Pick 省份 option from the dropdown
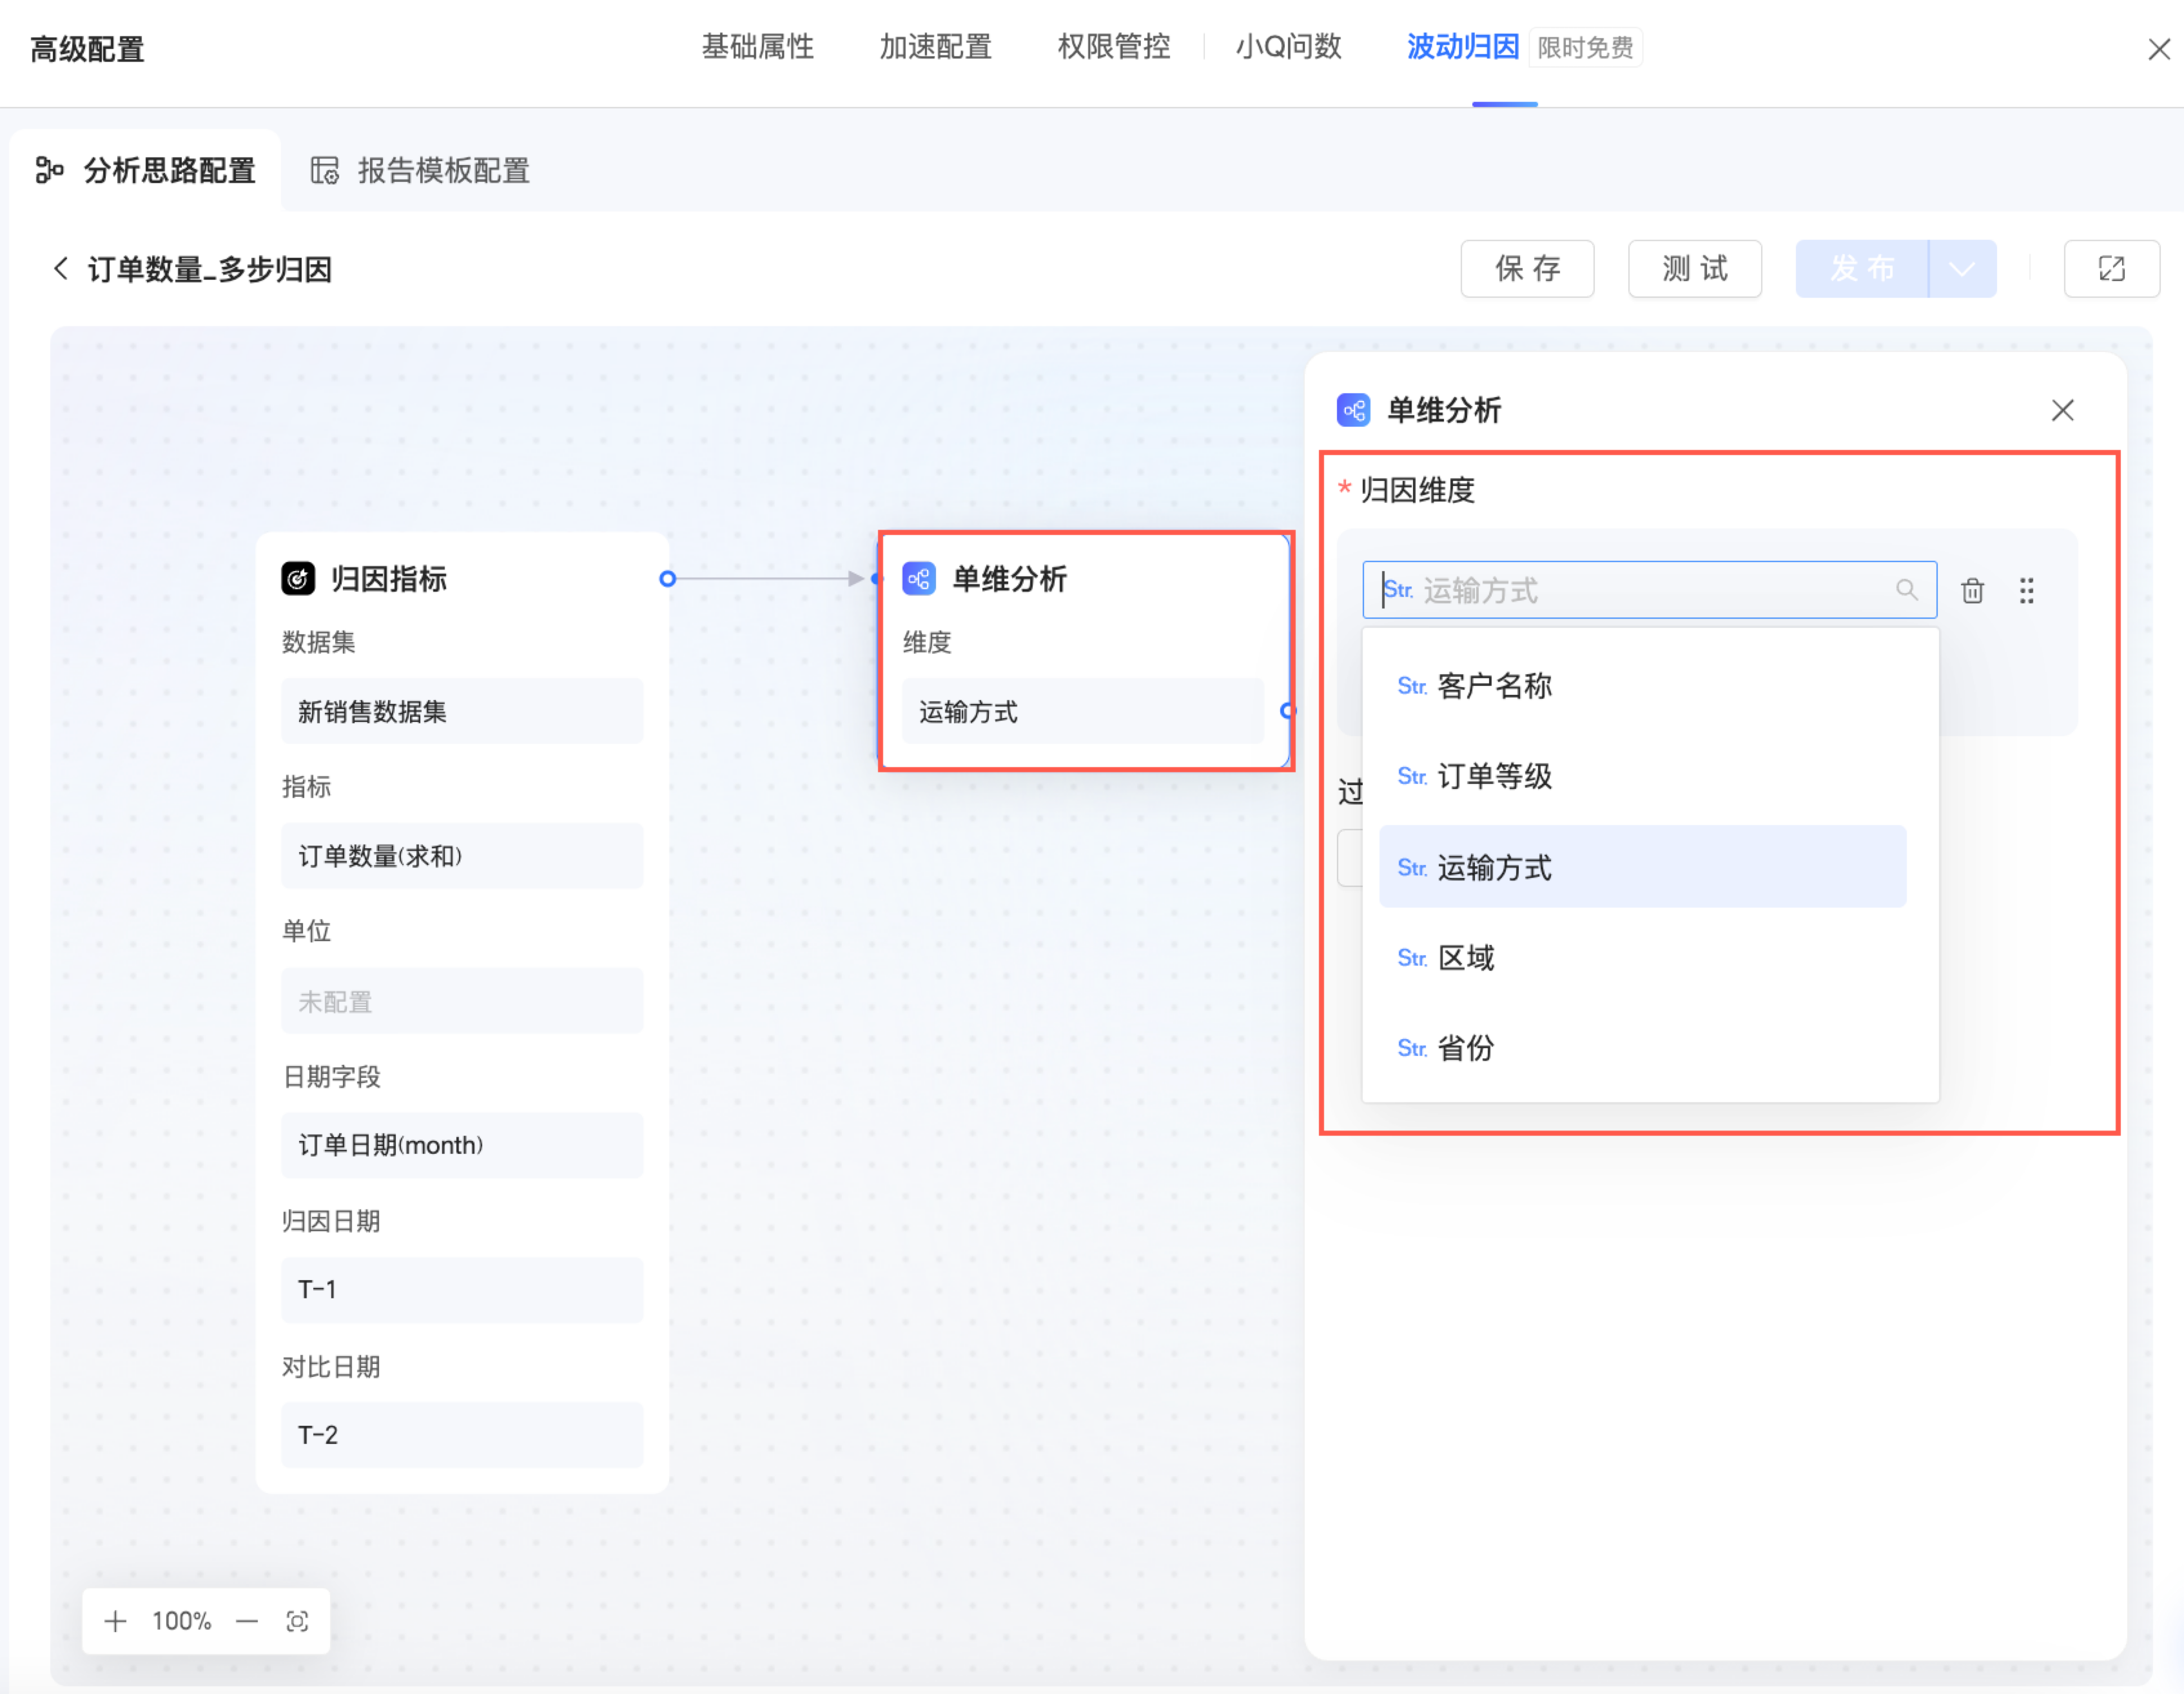The height and width of the screenshot is (1694, 2184). tap(1465, 1048)
